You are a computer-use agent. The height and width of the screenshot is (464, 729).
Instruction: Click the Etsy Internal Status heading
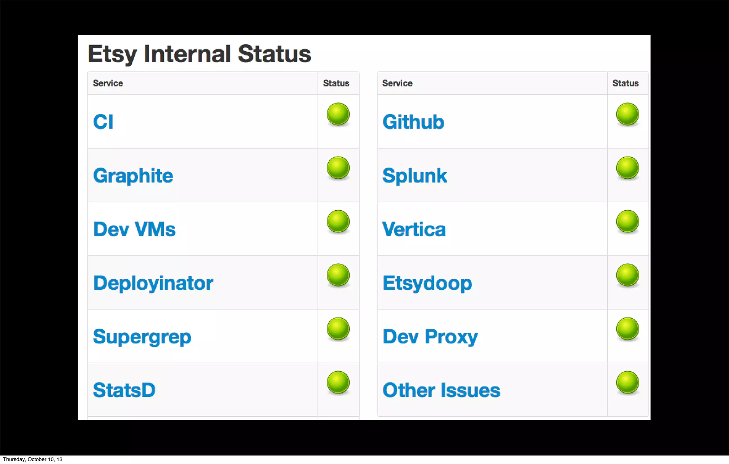click(199, 54)
